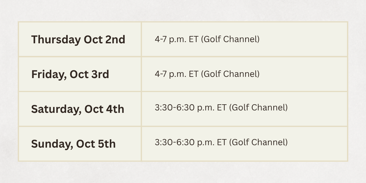Click Golf Channel text in Sunday row

tap(258, 142)
